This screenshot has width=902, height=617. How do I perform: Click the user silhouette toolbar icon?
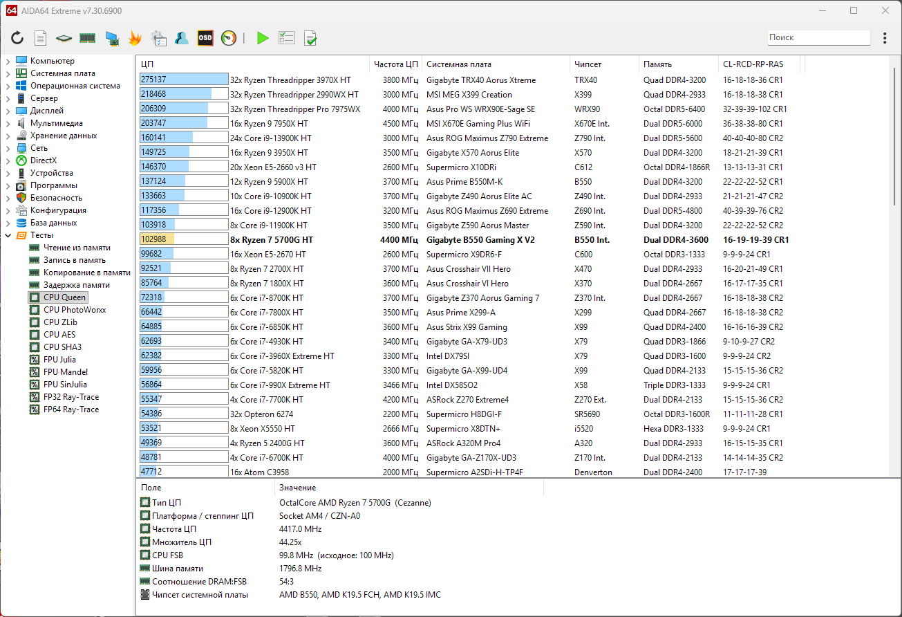click(182, 38)
